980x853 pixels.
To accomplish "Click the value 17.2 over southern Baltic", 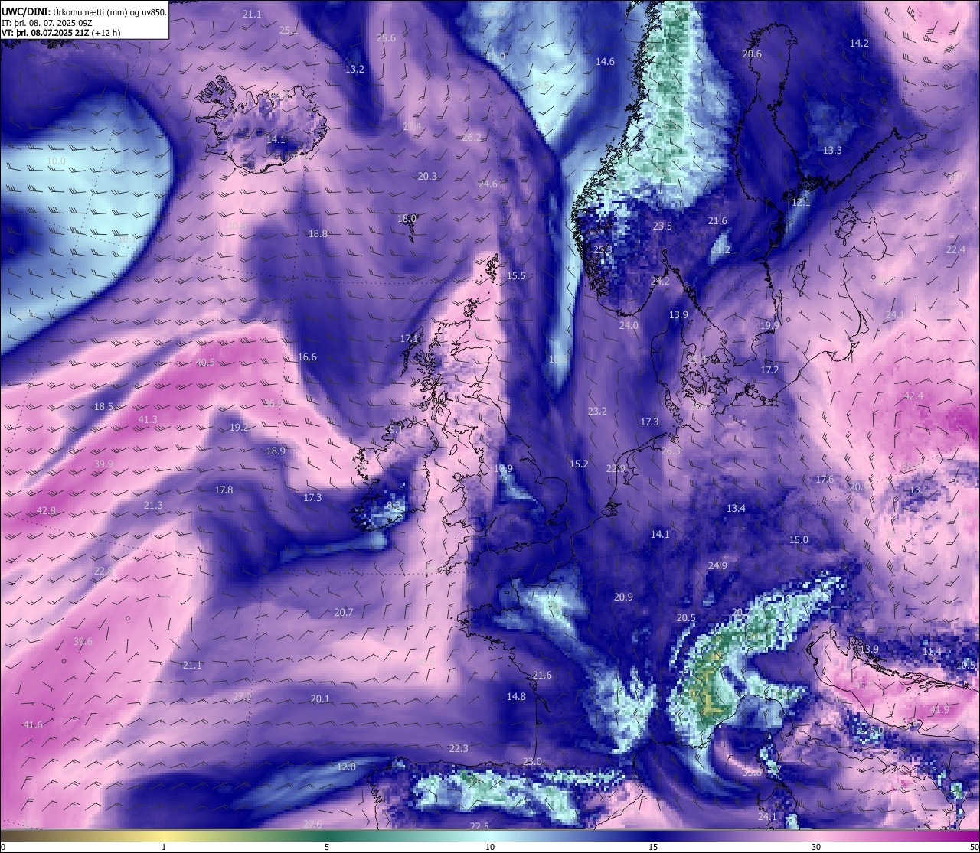I will [x=769, y=370].
